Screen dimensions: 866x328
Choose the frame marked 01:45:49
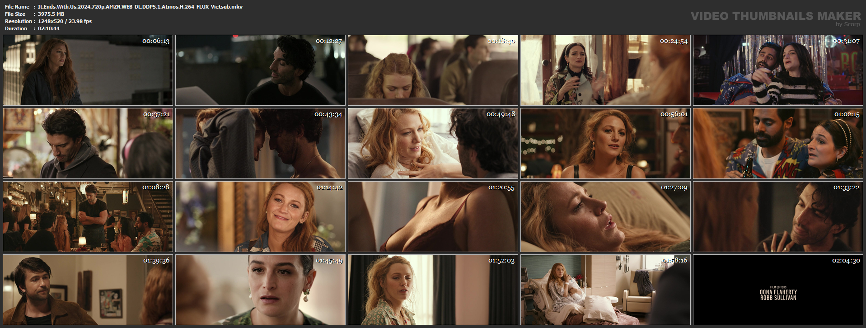pos(260,290)
